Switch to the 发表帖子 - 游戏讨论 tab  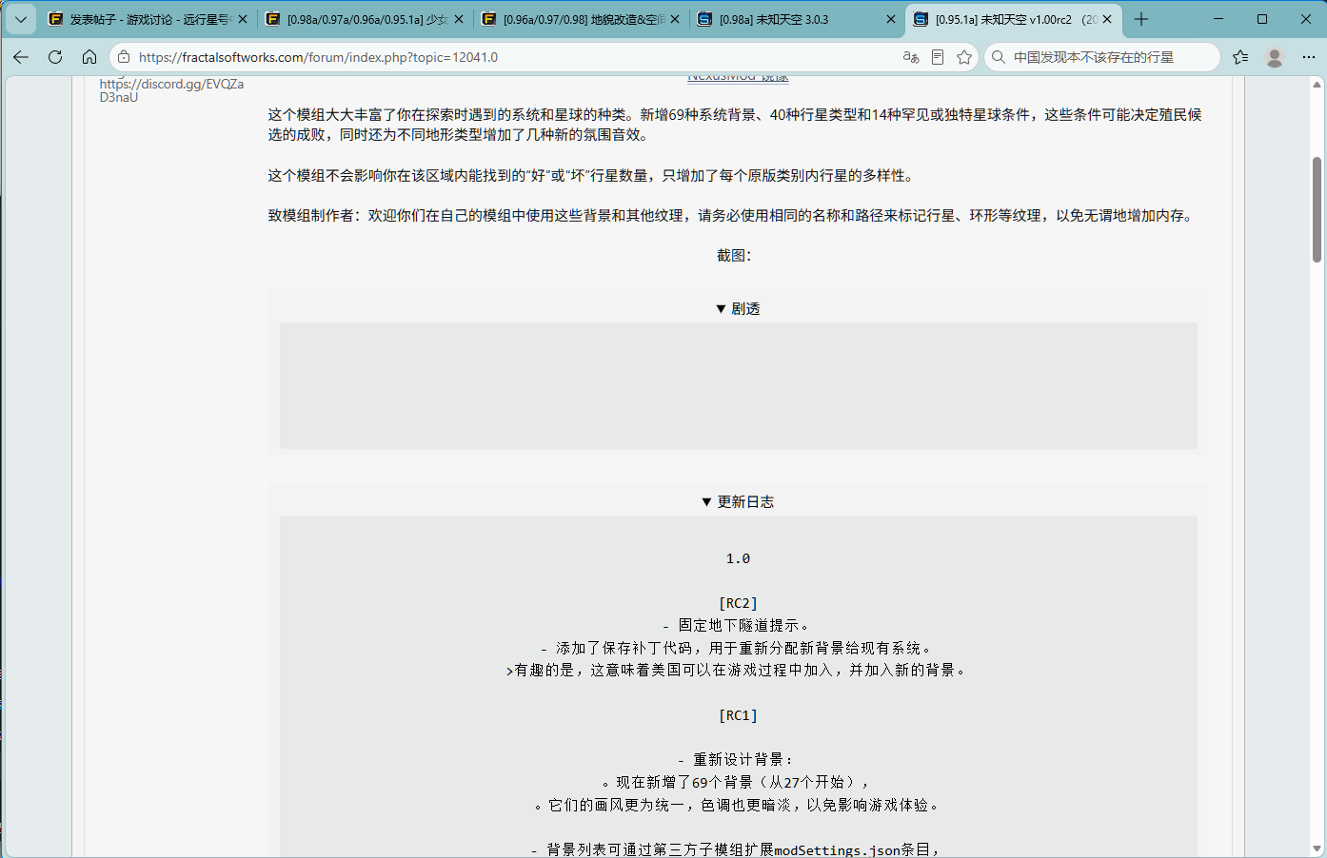[148, 19]
